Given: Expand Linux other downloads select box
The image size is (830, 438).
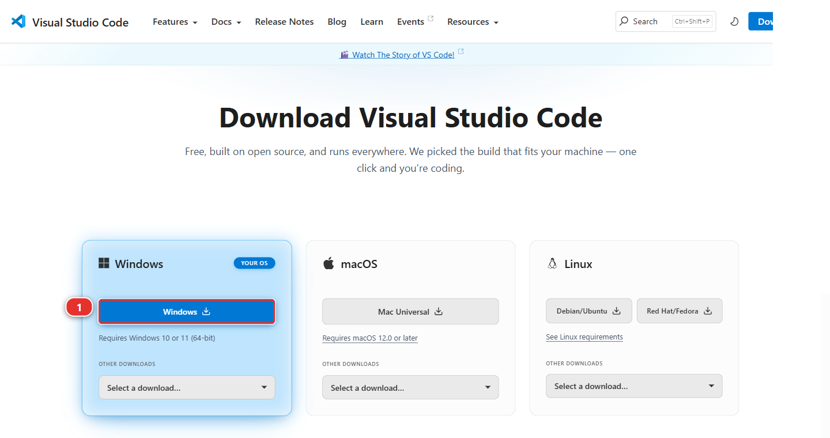Looking at the screenshot, I should (634, 386).
